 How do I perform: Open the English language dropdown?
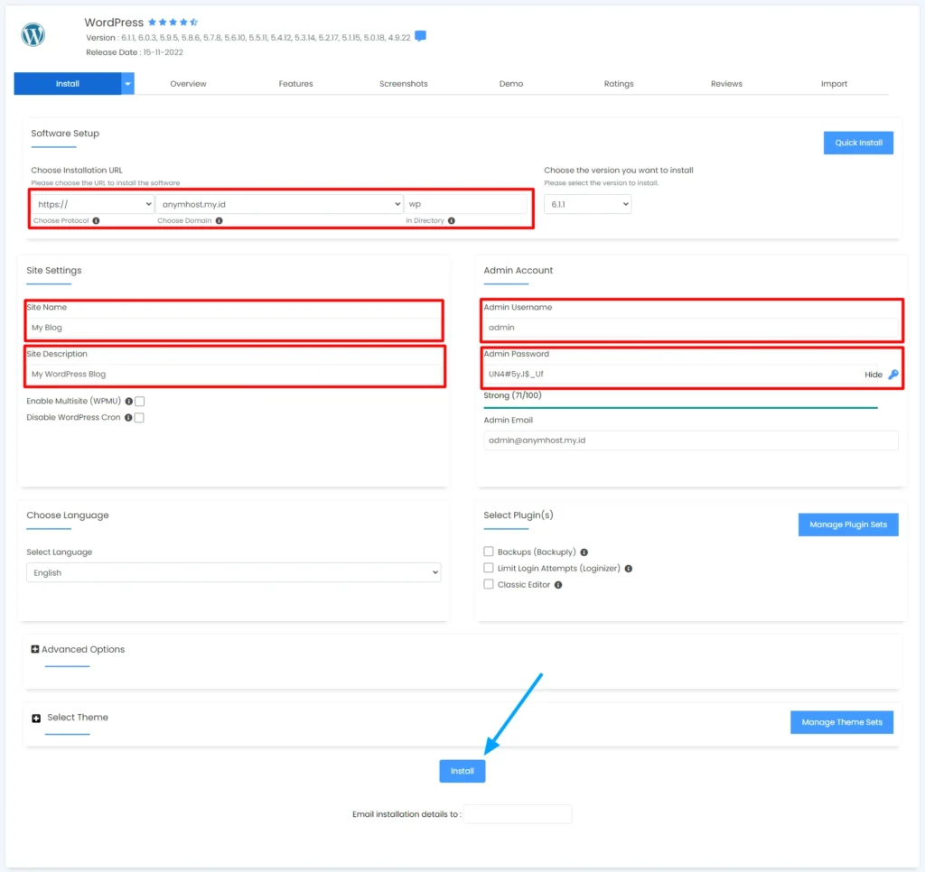click(234, 572)
